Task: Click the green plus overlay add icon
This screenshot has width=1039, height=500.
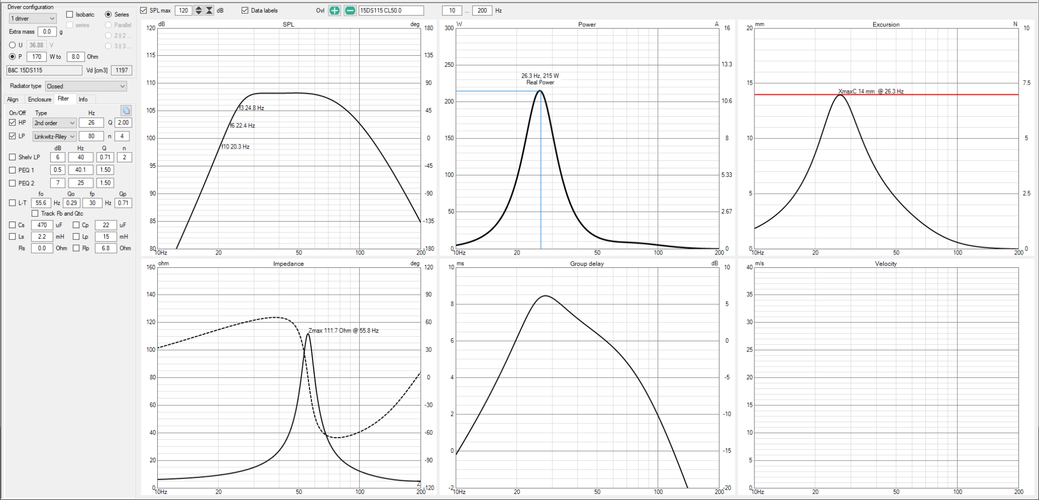Action: 334,10
